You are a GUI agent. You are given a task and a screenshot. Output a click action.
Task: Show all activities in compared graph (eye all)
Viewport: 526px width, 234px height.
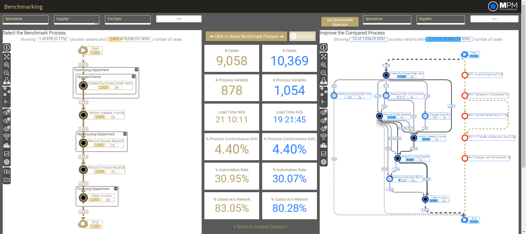(x=324, y=128)
